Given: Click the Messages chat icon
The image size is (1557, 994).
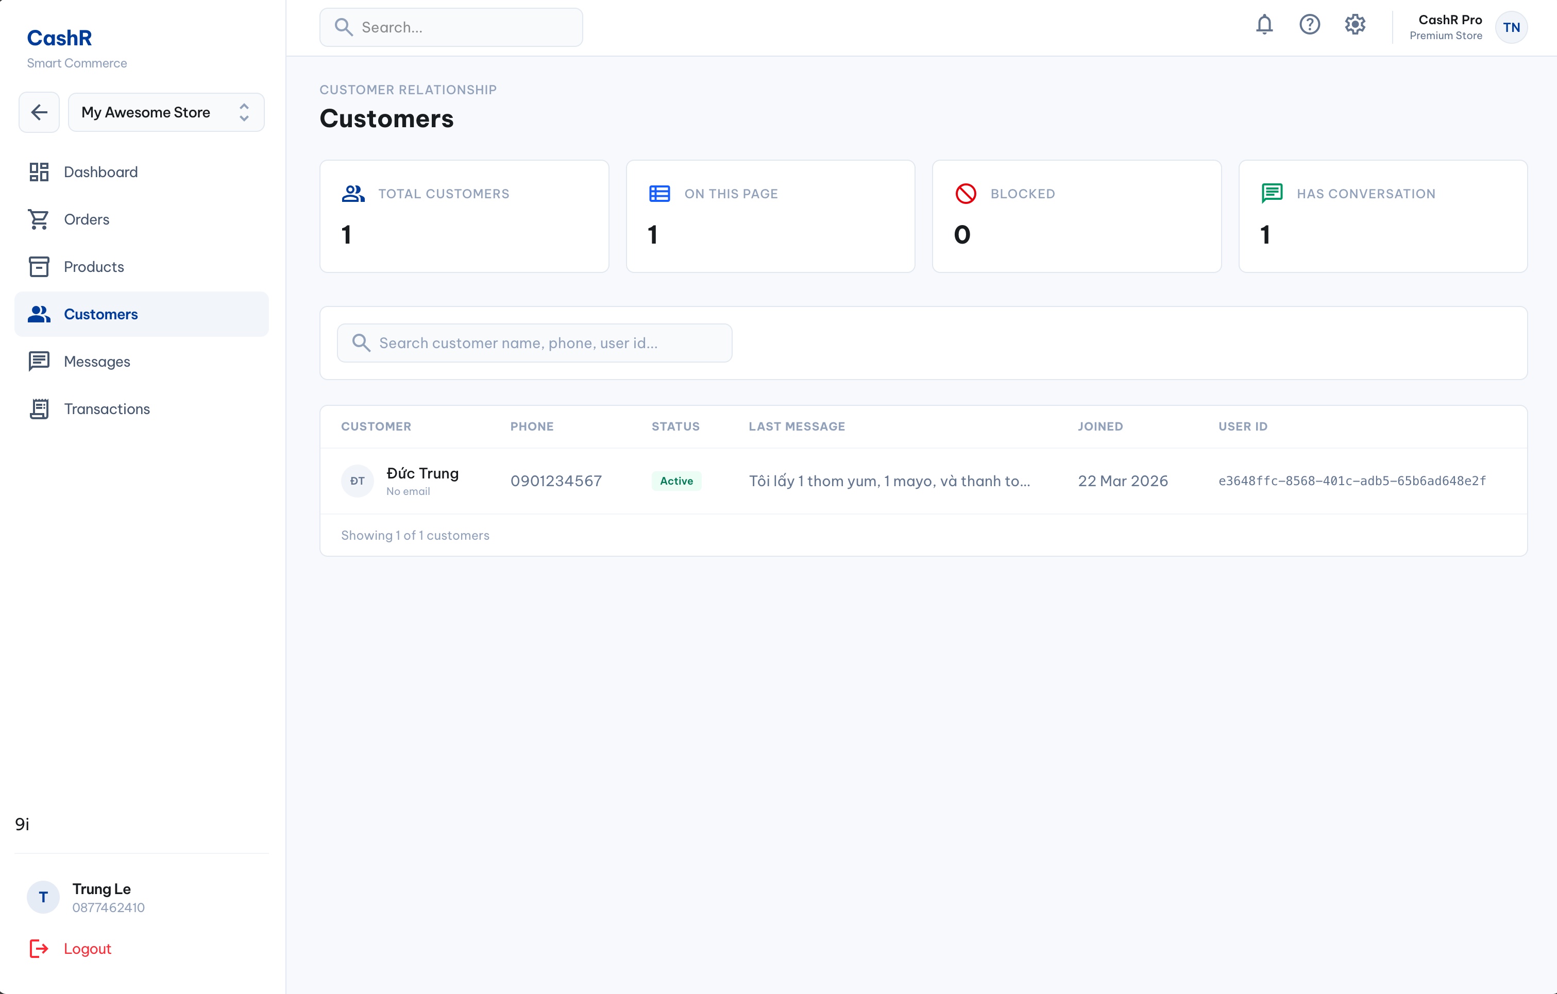Looking at the screenshot, I should [39, 361].
